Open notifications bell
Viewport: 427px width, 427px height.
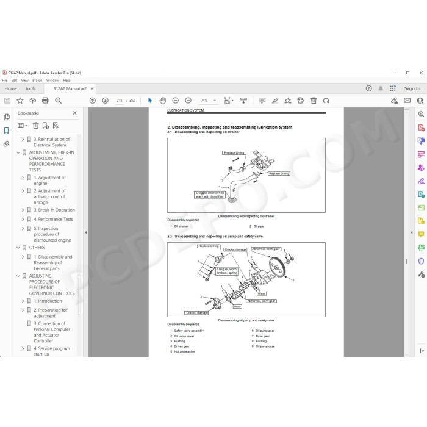[x=381, y=88]
